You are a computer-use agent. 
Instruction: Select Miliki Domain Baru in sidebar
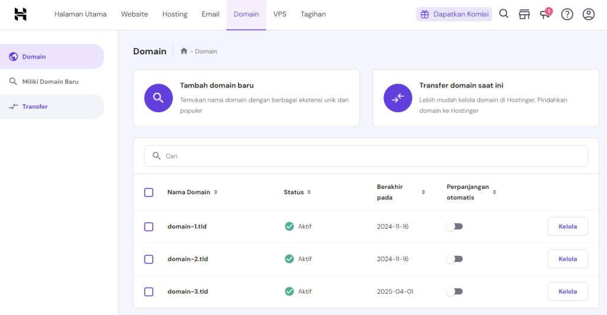[52, 82]
